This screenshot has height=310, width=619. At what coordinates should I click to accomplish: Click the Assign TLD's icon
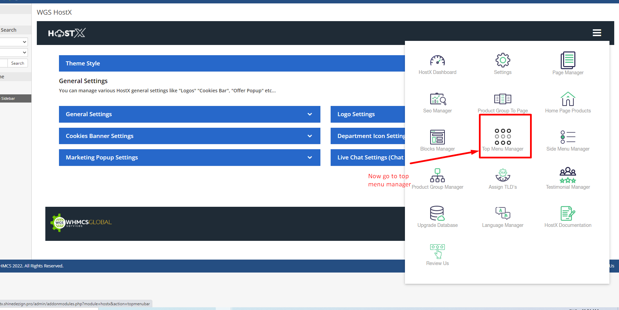(502, 175)
